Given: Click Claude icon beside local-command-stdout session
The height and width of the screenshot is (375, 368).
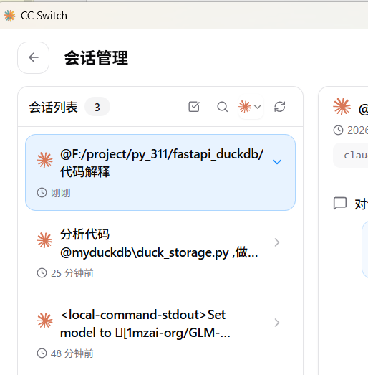Looking at the screenshot, I should [x=44, y=321].
